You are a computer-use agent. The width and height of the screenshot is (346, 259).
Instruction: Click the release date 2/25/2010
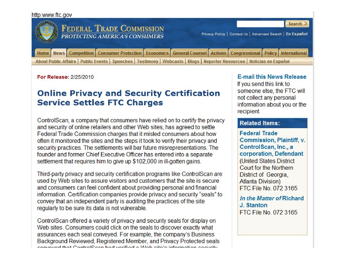click(82, 77)
